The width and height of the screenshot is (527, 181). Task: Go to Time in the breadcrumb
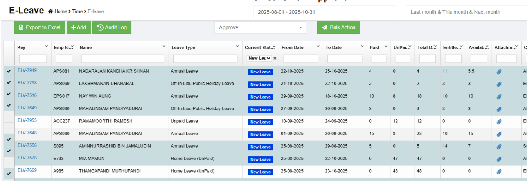click(x=77, y=12)
